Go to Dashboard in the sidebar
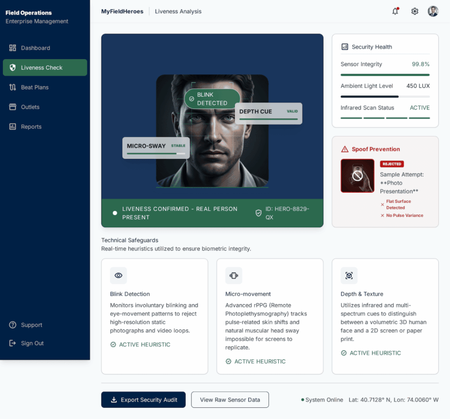450x419 pixels. coord(45,48)
